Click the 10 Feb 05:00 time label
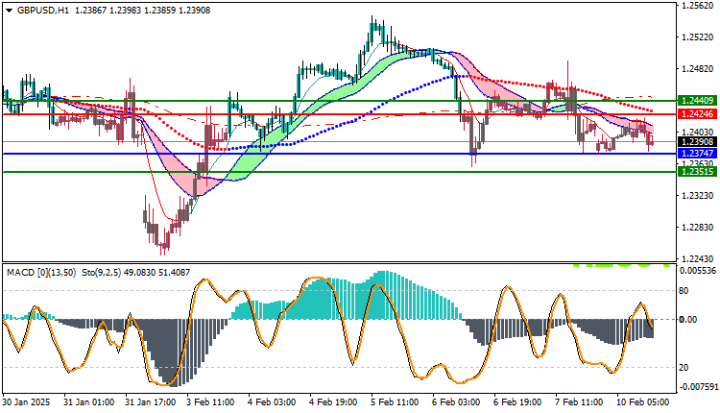The width and height of the screenshot is (720, 413). pyautogui.click(x=643, y=402)
